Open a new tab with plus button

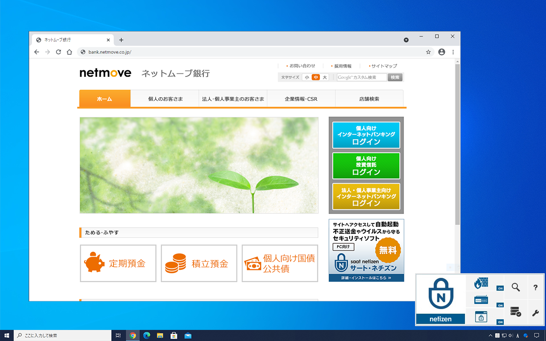[x=121, y=40]
